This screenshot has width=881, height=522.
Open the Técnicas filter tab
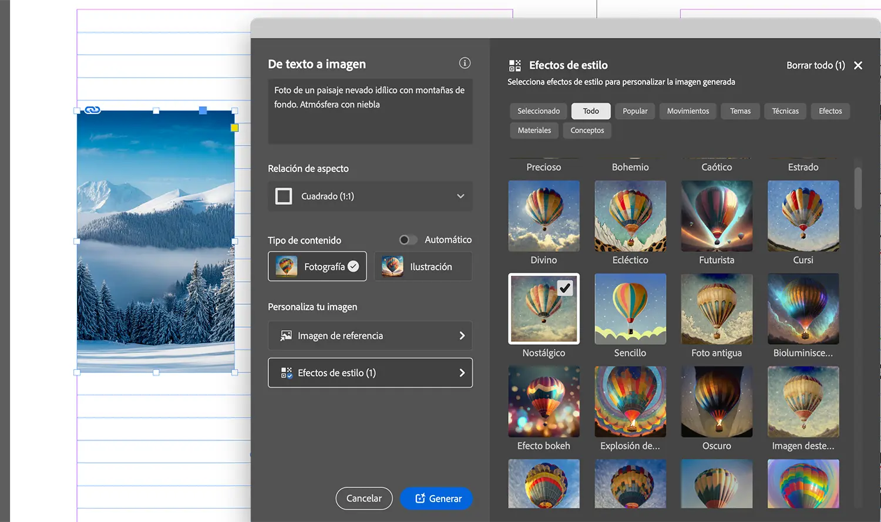[x=785, y=111]
